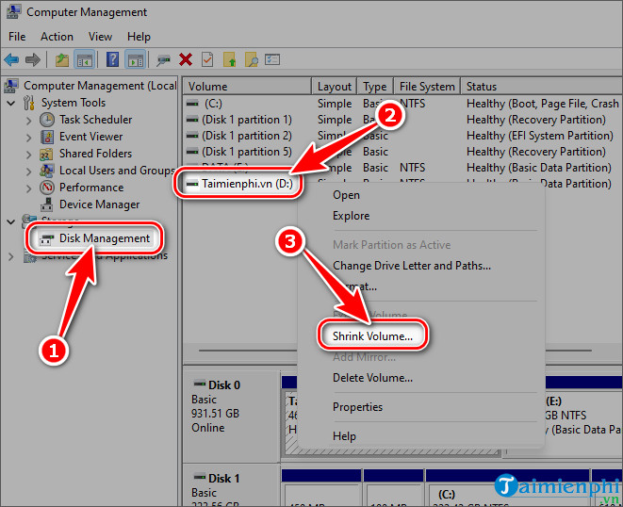Toggle the Show/Hide Action Pane icon
The height and width of the screenshot is (507, 623).
coord(136,60)
